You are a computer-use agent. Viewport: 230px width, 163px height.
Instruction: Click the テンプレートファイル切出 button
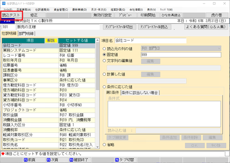[x=119, y=27]
